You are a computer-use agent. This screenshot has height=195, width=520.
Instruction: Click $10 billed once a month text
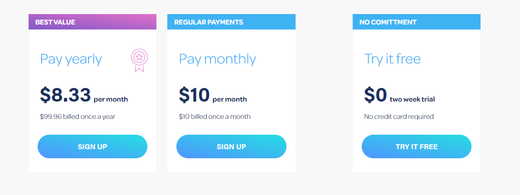[215, 117]
